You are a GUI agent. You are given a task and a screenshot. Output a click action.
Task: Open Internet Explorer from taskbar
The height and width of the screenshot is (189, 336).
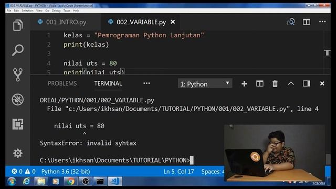click(x=26, y=182)
